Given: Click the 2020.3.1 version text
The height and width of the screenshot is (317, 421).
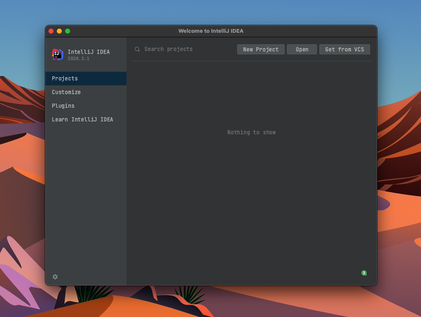Looking at the screenshot, I should (78, 58).
